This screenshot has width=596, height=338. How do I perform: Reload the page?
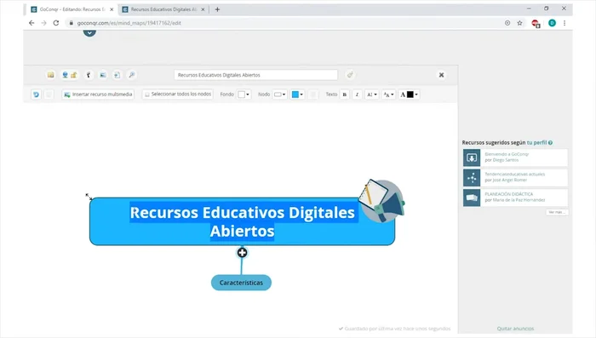coord(56,23)
